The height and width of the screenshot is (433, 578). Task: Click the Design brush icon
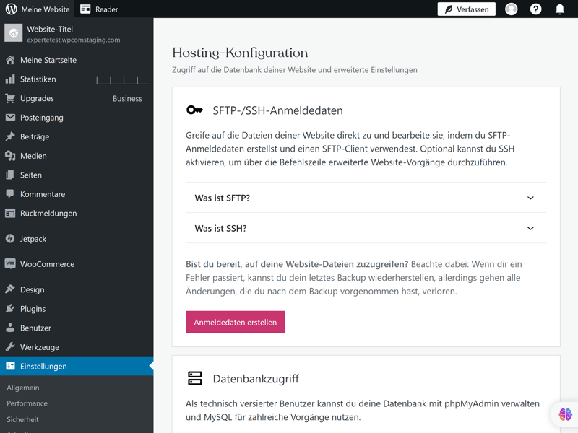pos(11,289)
